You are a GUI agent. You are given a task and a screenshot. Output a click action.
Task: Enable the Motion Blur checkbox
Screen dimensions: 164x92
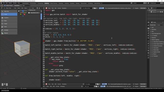coord(152,50)
